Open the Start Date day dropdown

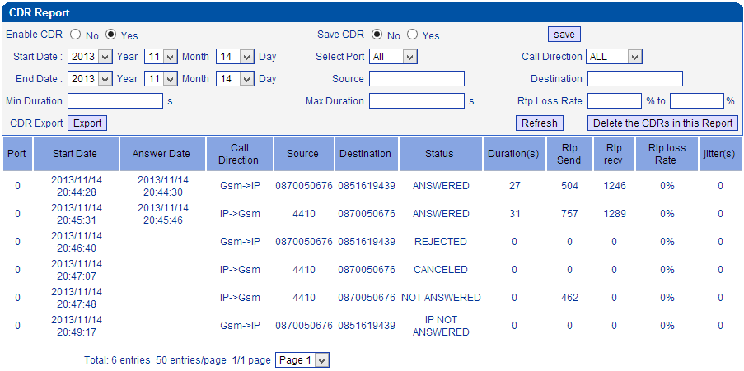pos(235,57)
